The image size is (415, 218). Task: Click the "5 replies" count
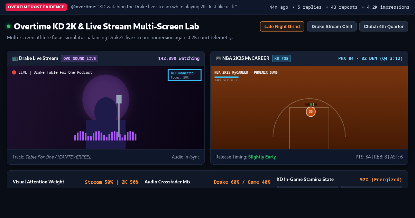[x=310, y=7]
